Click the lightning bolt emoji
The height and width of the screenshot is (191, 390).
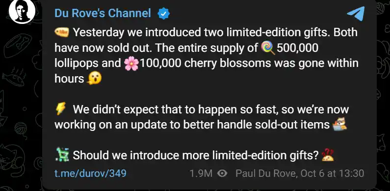pyautogui.click(x=60, y=109)
